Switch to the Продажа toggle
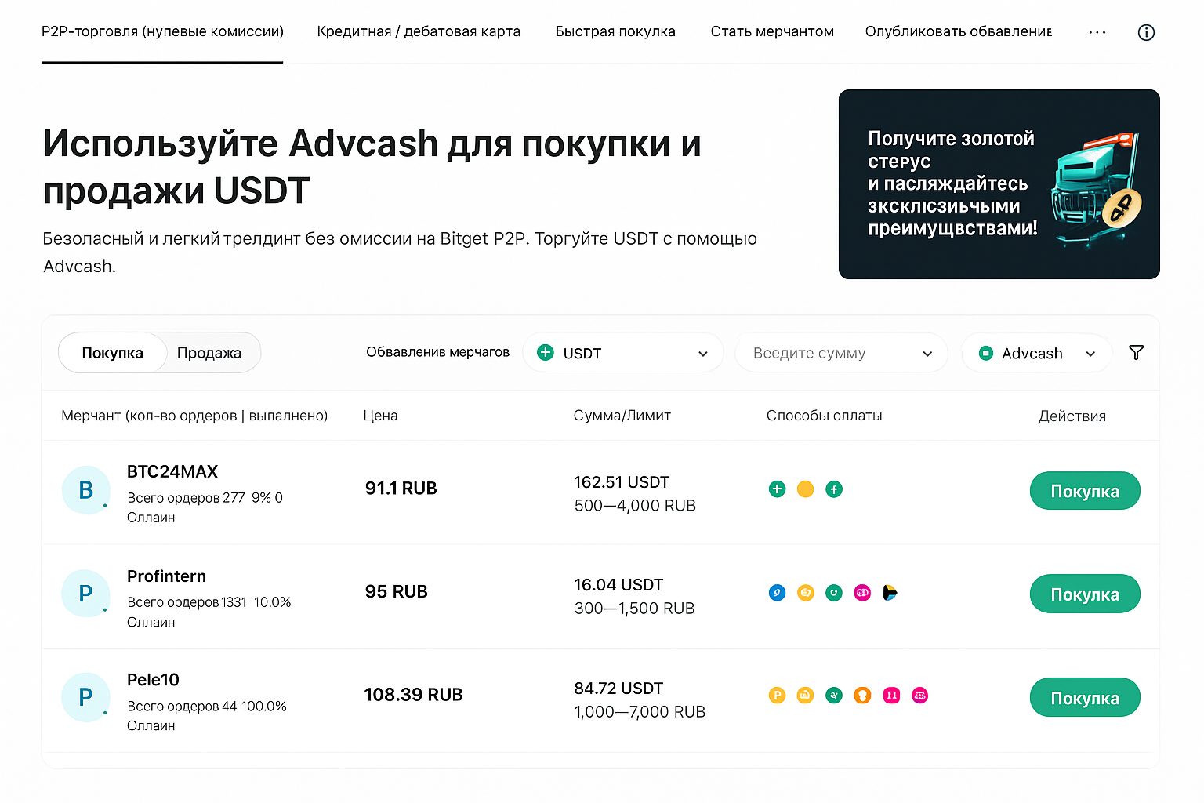1204x803 pixels. click(x=209, y=353)
